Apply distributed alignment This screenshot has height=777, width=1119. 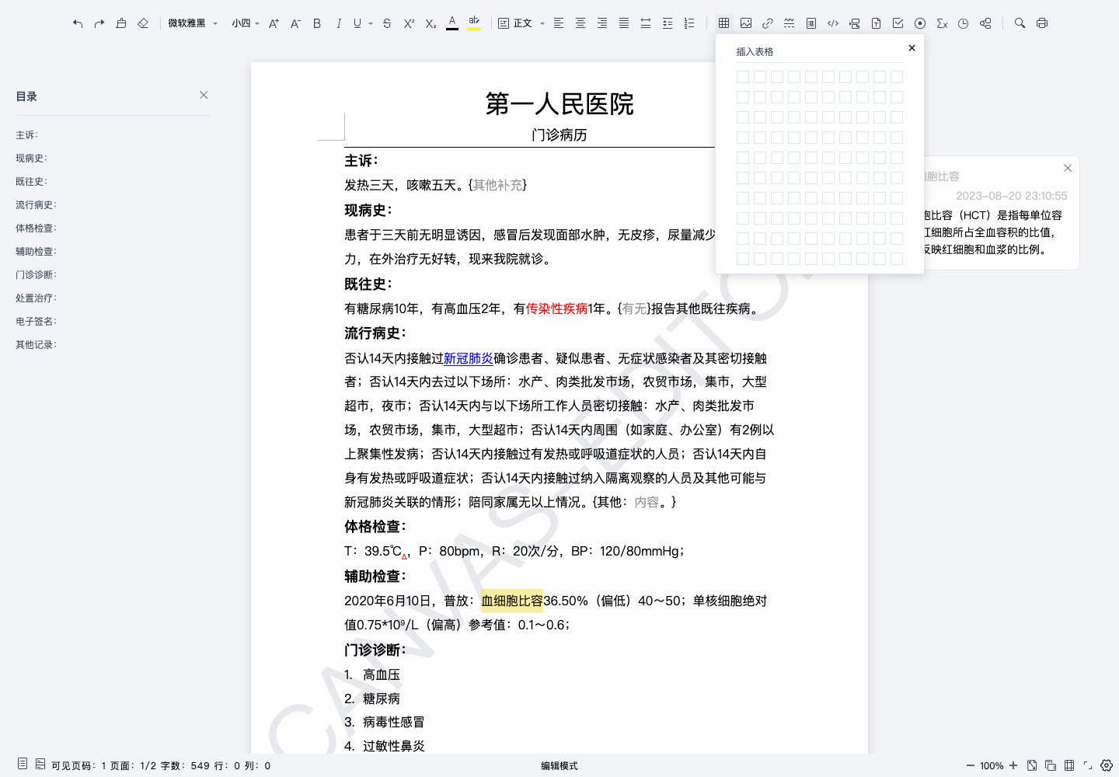coord(646,23)
